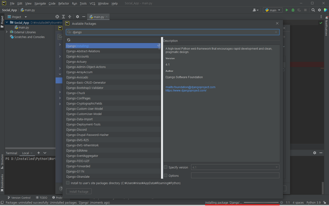
Task: Click the reload packages refresh icon
Action: coord(69,40)
